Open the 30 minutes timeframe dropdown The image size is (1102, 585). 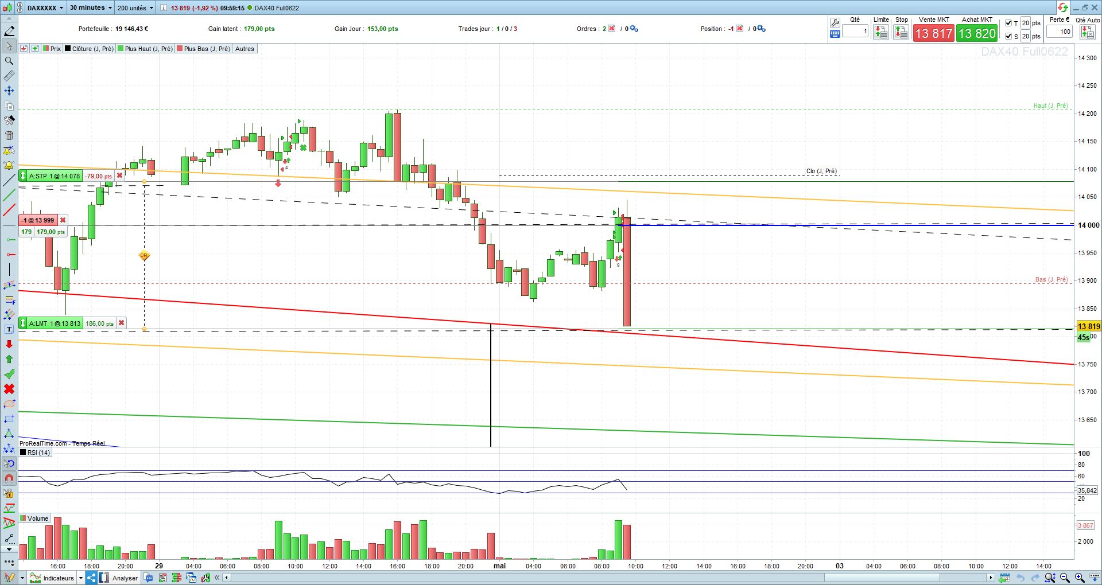[91, 8]
